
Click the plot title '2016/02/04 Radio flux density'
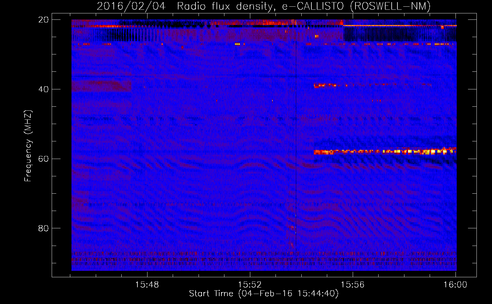263,6
